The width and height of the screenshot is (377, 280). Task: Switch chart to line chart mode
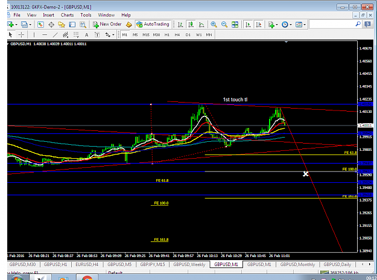click(x=201, y=24)
